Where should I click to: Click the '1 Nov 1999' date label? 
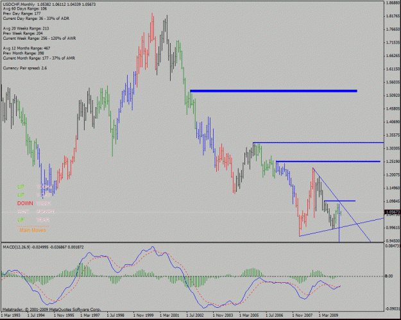click(144, 315)
